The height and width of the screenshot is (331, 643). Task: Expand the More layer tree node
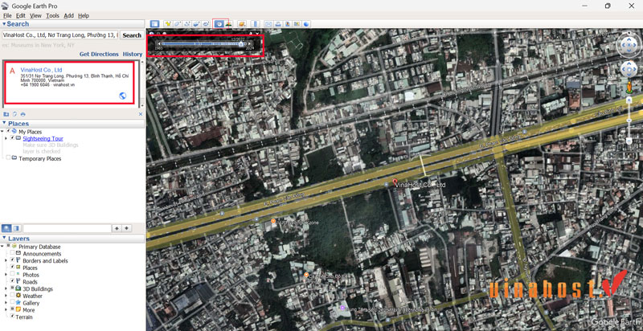click(x=6, y=309)
